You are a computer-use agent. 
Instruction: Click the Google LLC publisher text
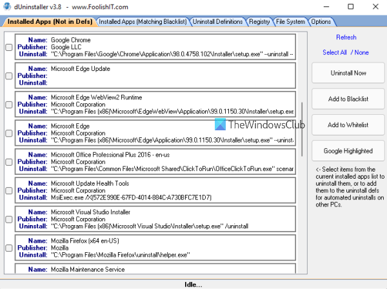point(66,47)
